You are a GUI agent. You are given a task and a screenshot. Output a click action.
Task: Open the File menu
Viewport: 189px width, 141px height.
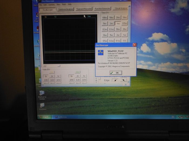40,5
